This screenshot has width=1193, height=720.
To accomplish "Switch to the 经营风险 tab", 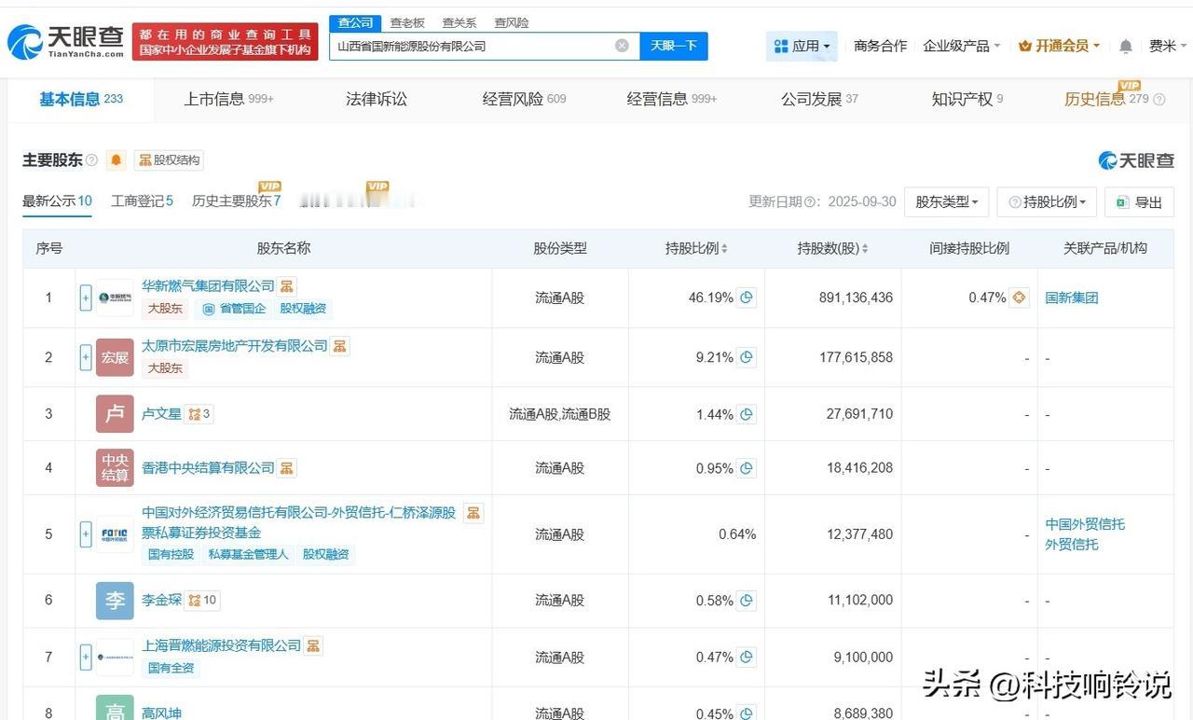I will point(524,99).
